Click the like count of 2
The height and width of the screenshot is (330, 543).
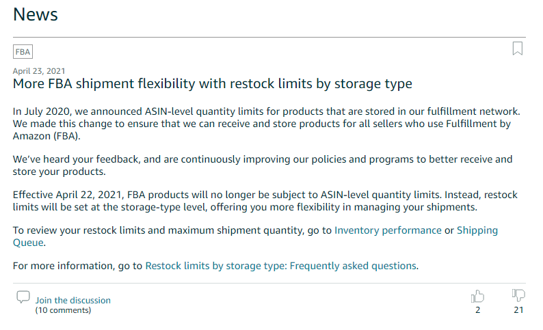point(478,310)
